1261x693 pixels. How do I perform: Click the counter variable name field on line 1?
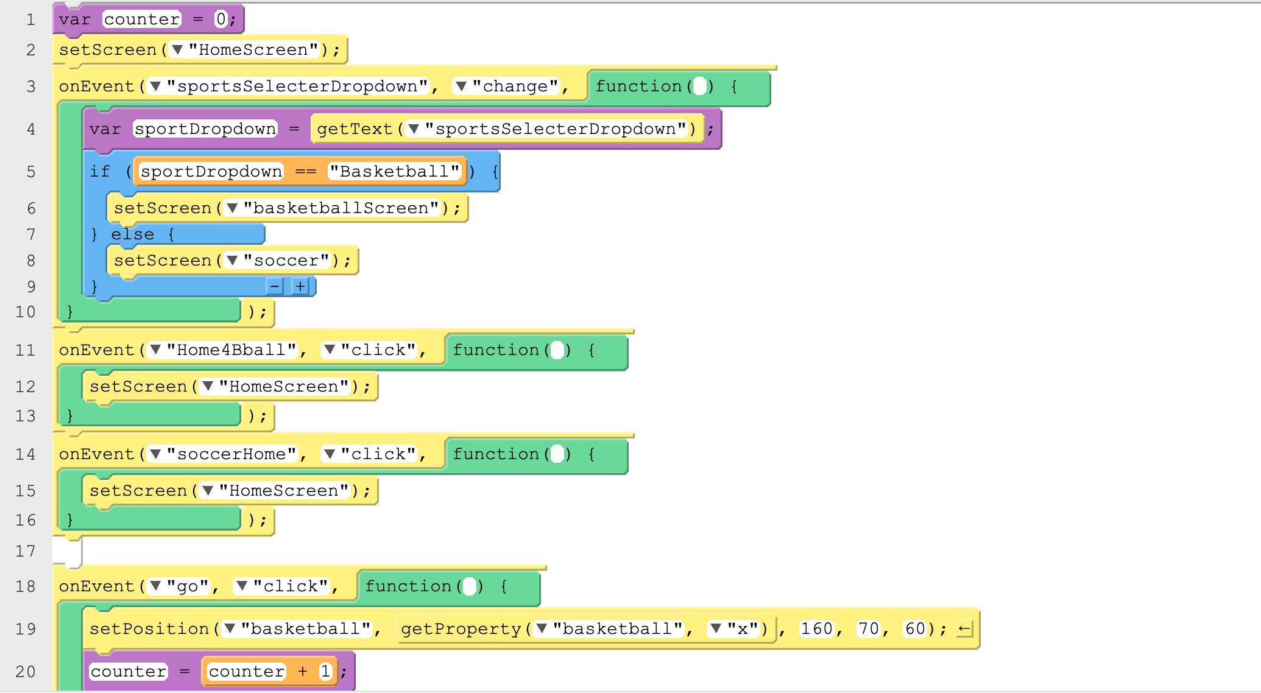coord(142,19)
